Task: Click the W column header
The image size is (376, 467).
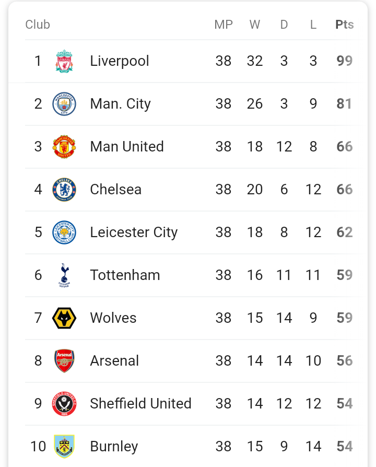Action: tap(255, 25)
